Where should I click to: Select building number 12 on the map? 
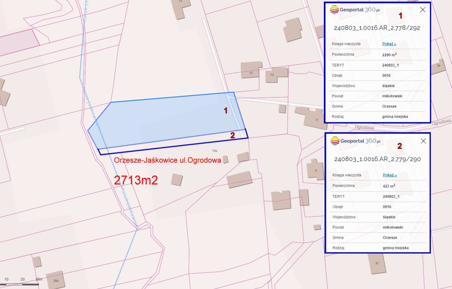tap(276, 74)
